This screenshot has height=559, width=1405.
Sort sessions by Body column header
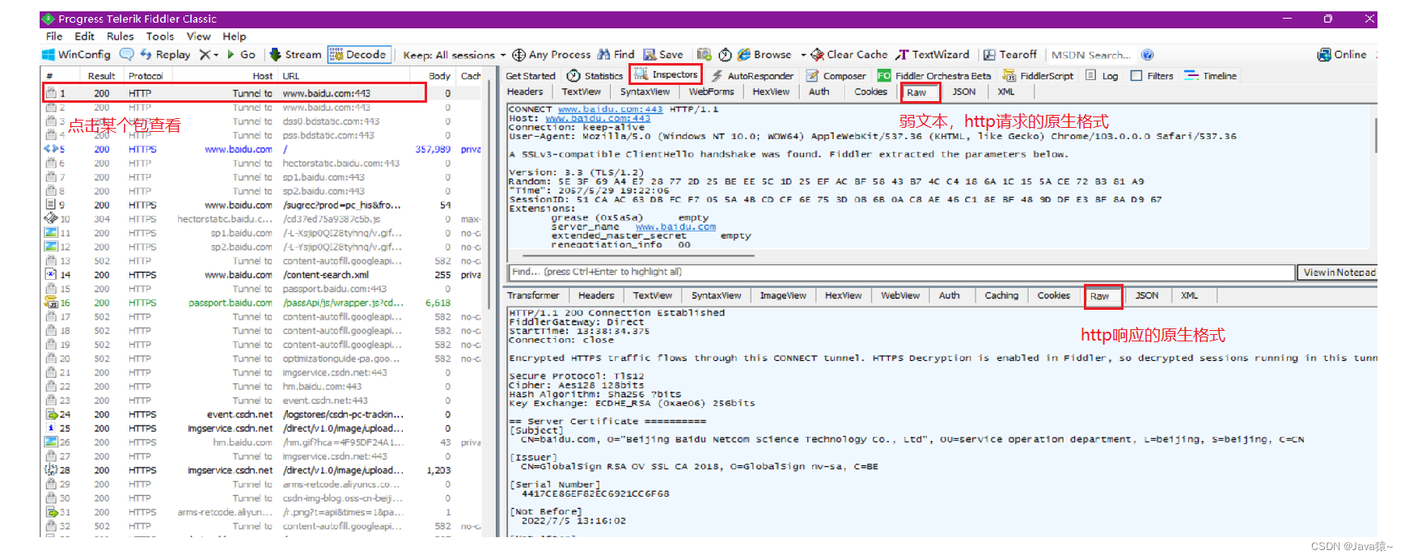[439, 75]
